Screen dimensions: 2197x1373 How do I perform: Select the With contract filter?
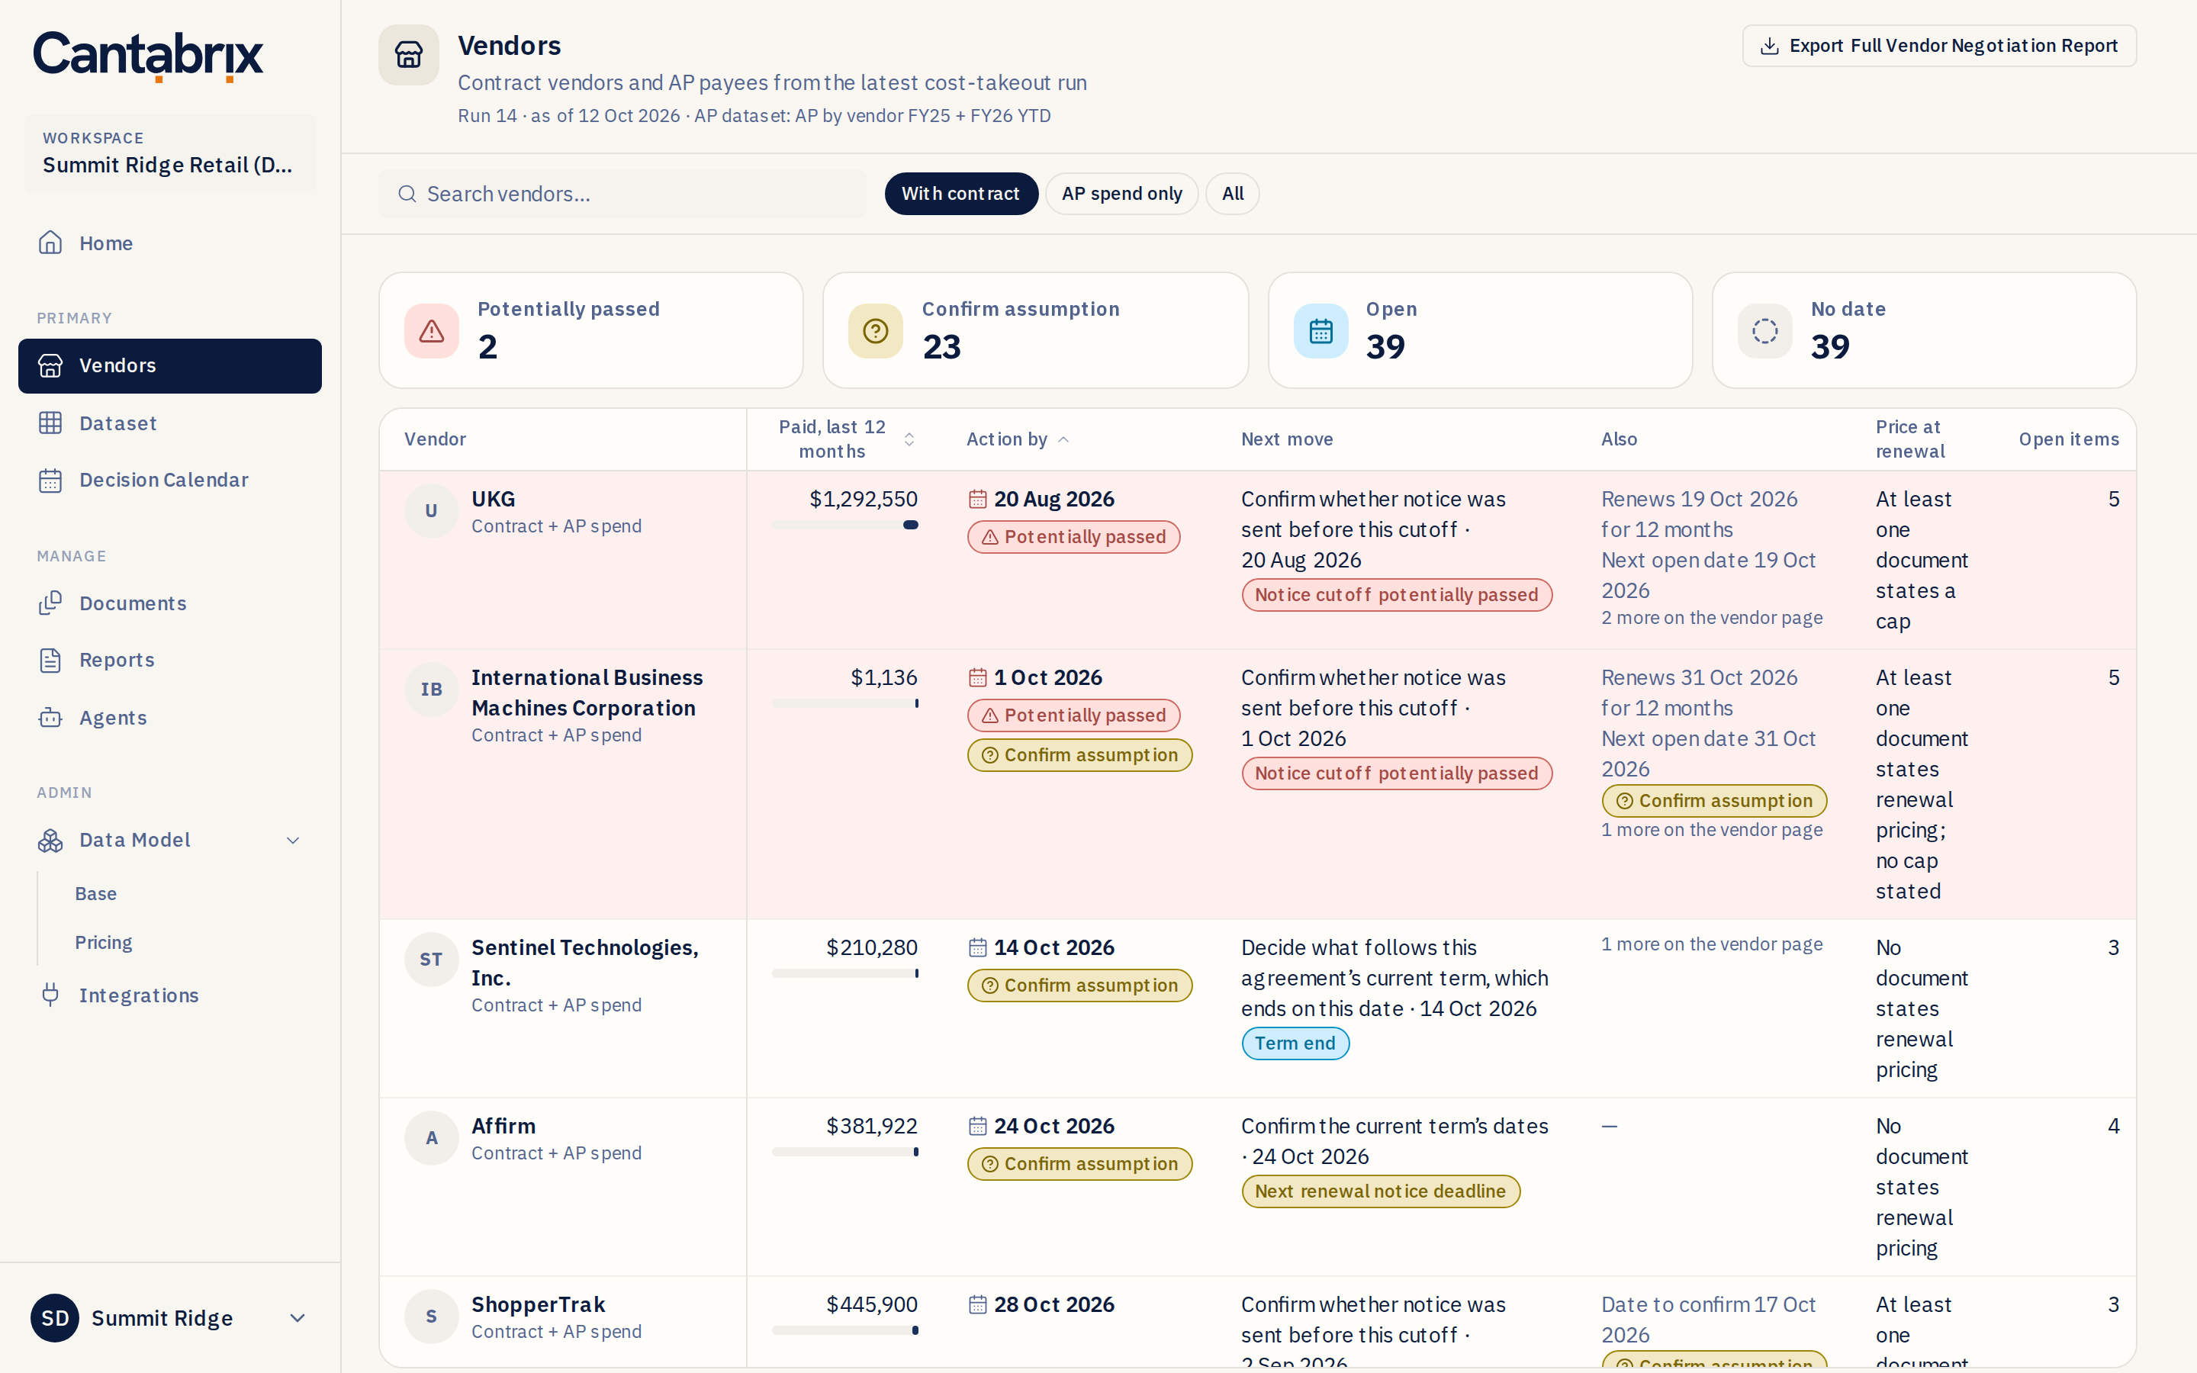click(x=960, y=194)
